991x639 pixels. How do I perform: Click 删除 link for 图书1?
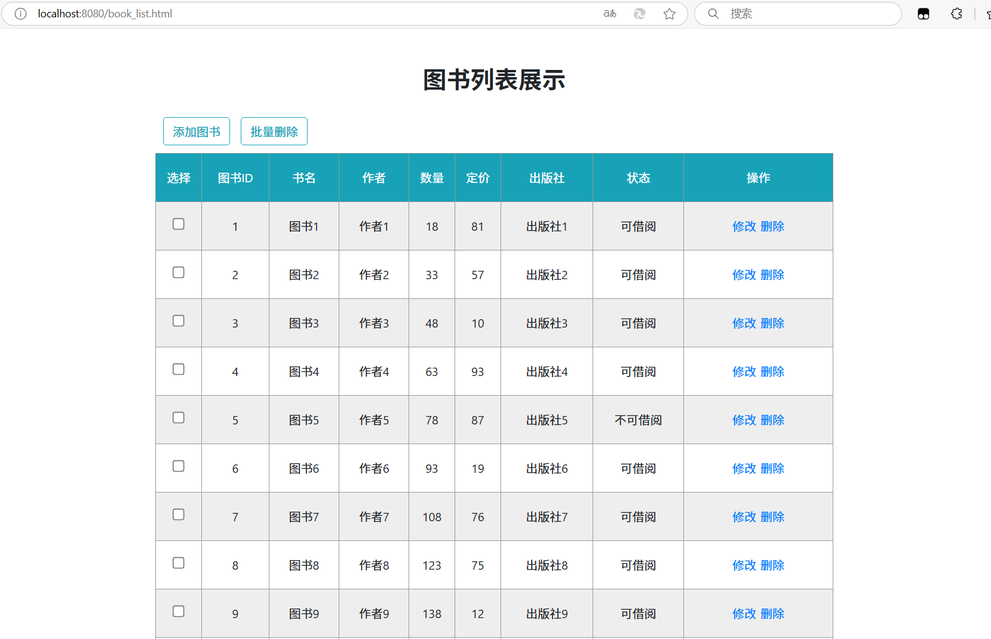(x=772, y=227)
